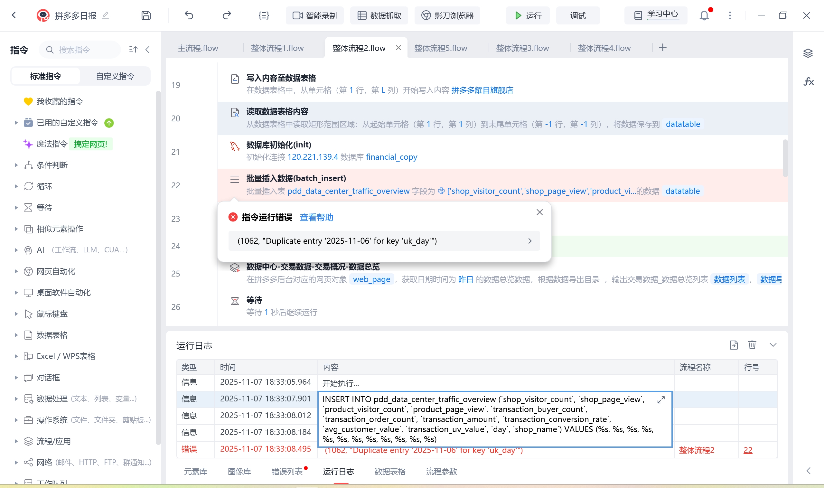Collapse the 运行日志 panel

coord(773,345)
